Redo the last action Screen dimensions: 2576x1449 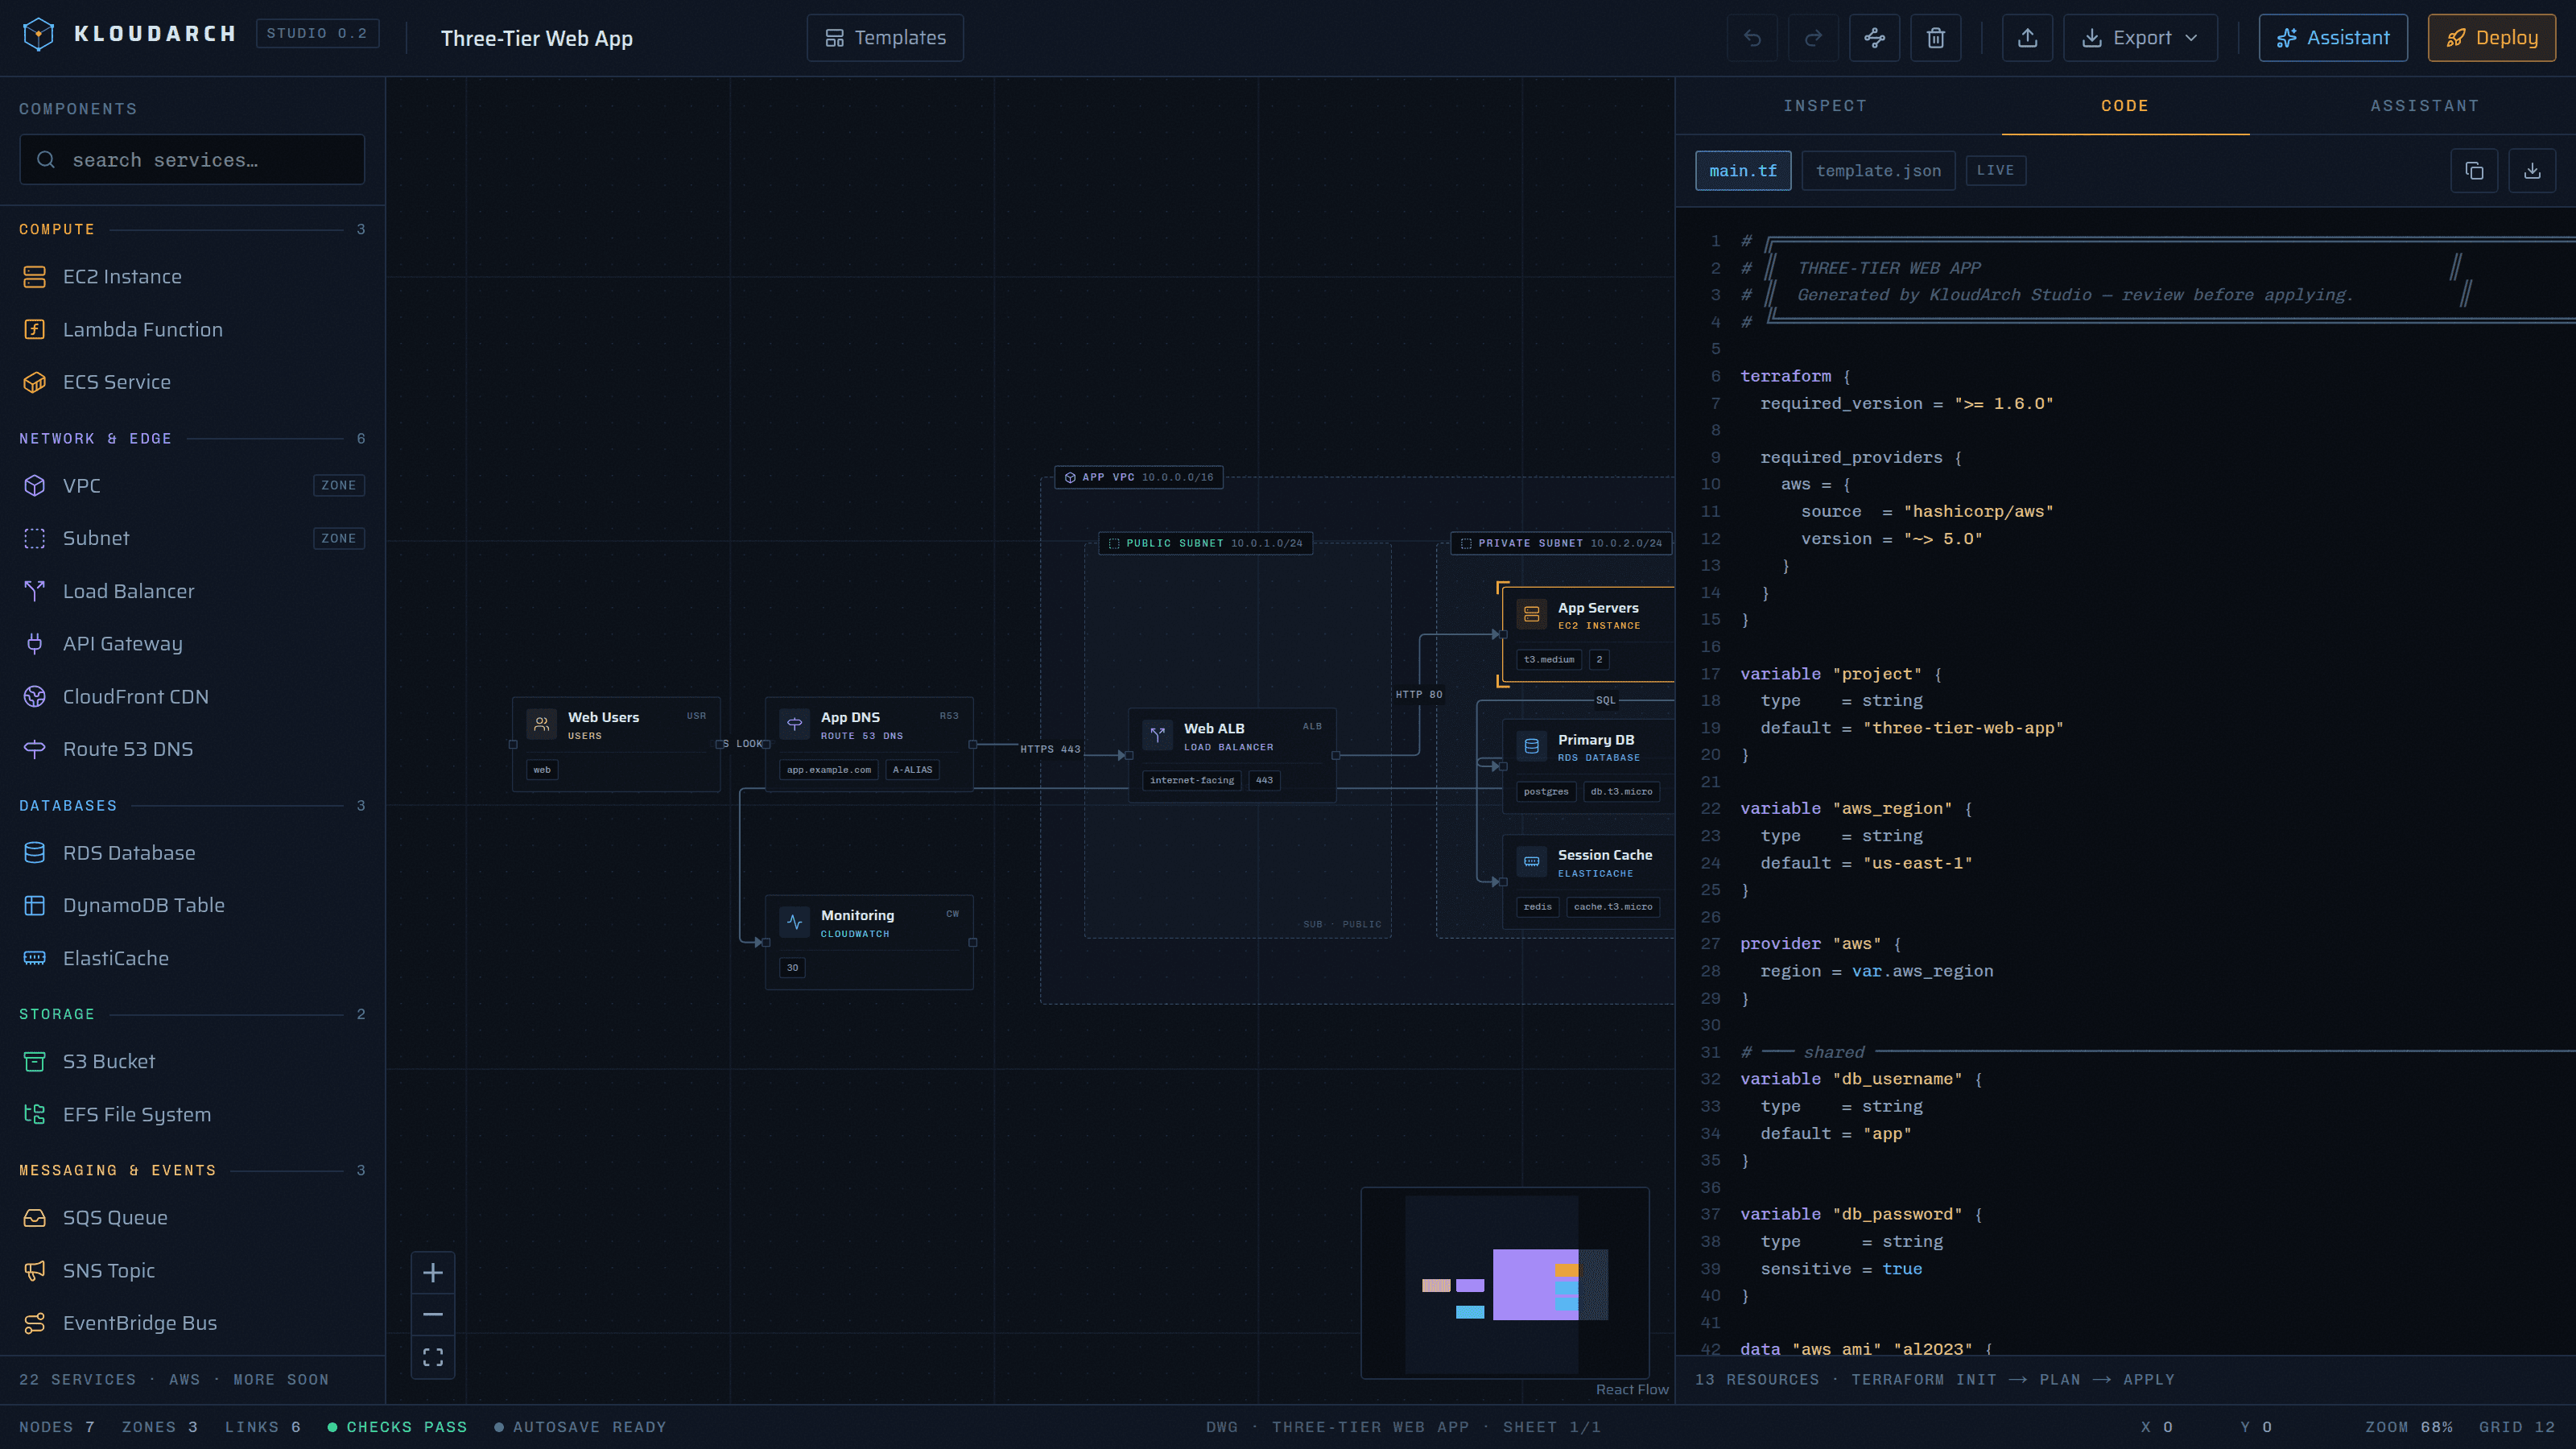[x=1813, y=38]
